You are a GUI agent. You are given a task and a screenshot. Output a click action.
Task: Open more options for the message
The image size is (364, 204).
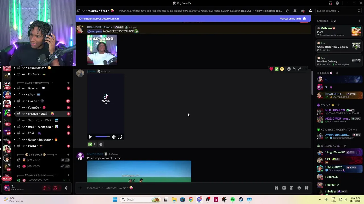(305, 69)
